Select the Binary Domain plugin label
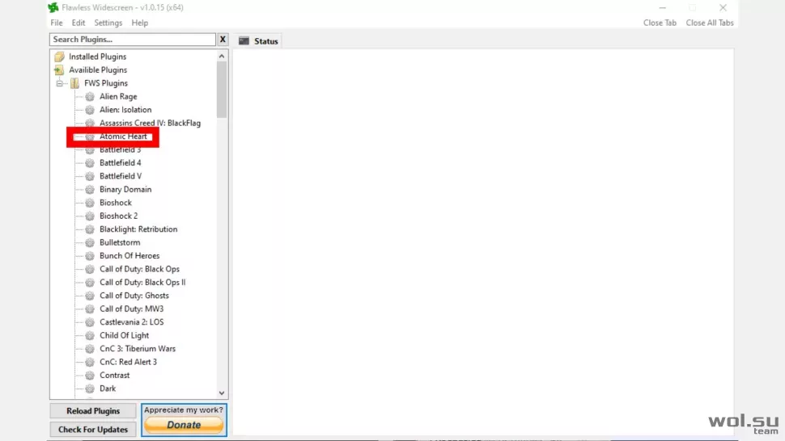The image size is (785, 441). tap(125, 189)
